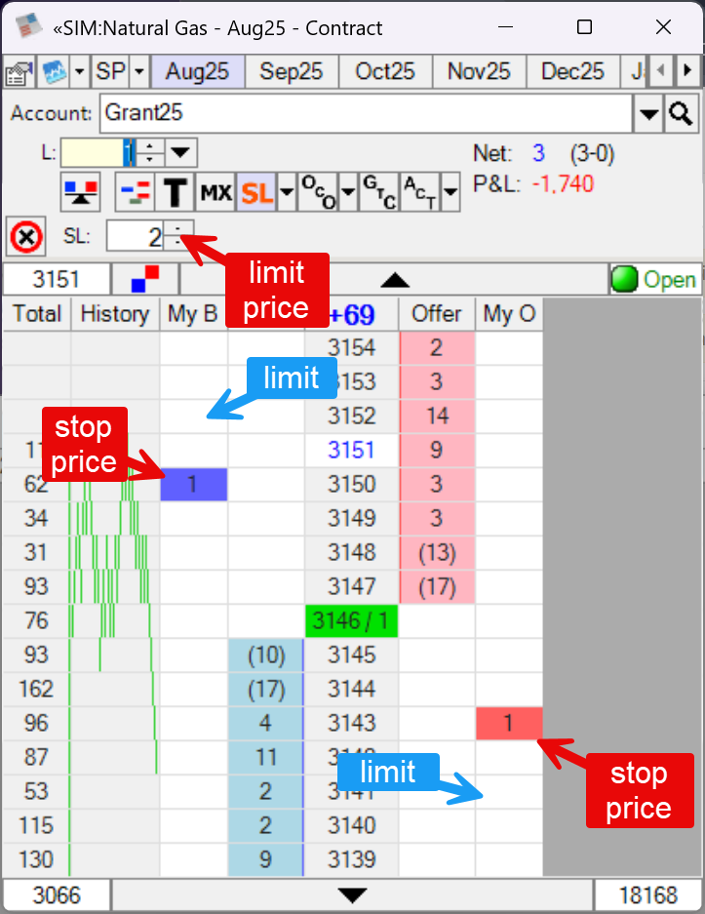Click the T order type icon
This screenshot has height=914, width=705.
(174, 192)
